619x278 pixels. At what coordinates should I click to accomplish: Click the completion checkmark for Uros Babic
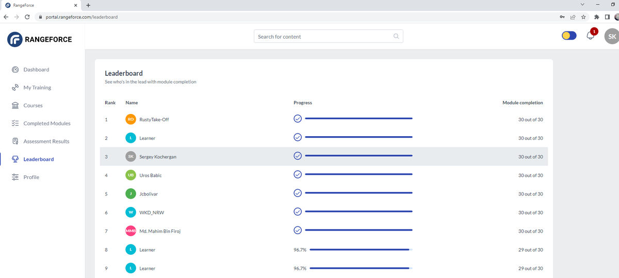point(298,174)
